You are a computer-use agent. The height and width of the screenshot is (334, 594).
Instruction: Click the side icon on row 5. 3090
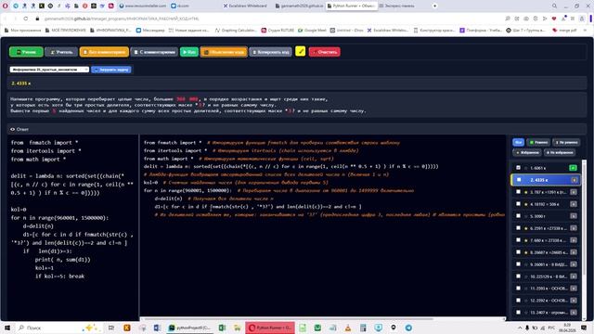[574, 216]
